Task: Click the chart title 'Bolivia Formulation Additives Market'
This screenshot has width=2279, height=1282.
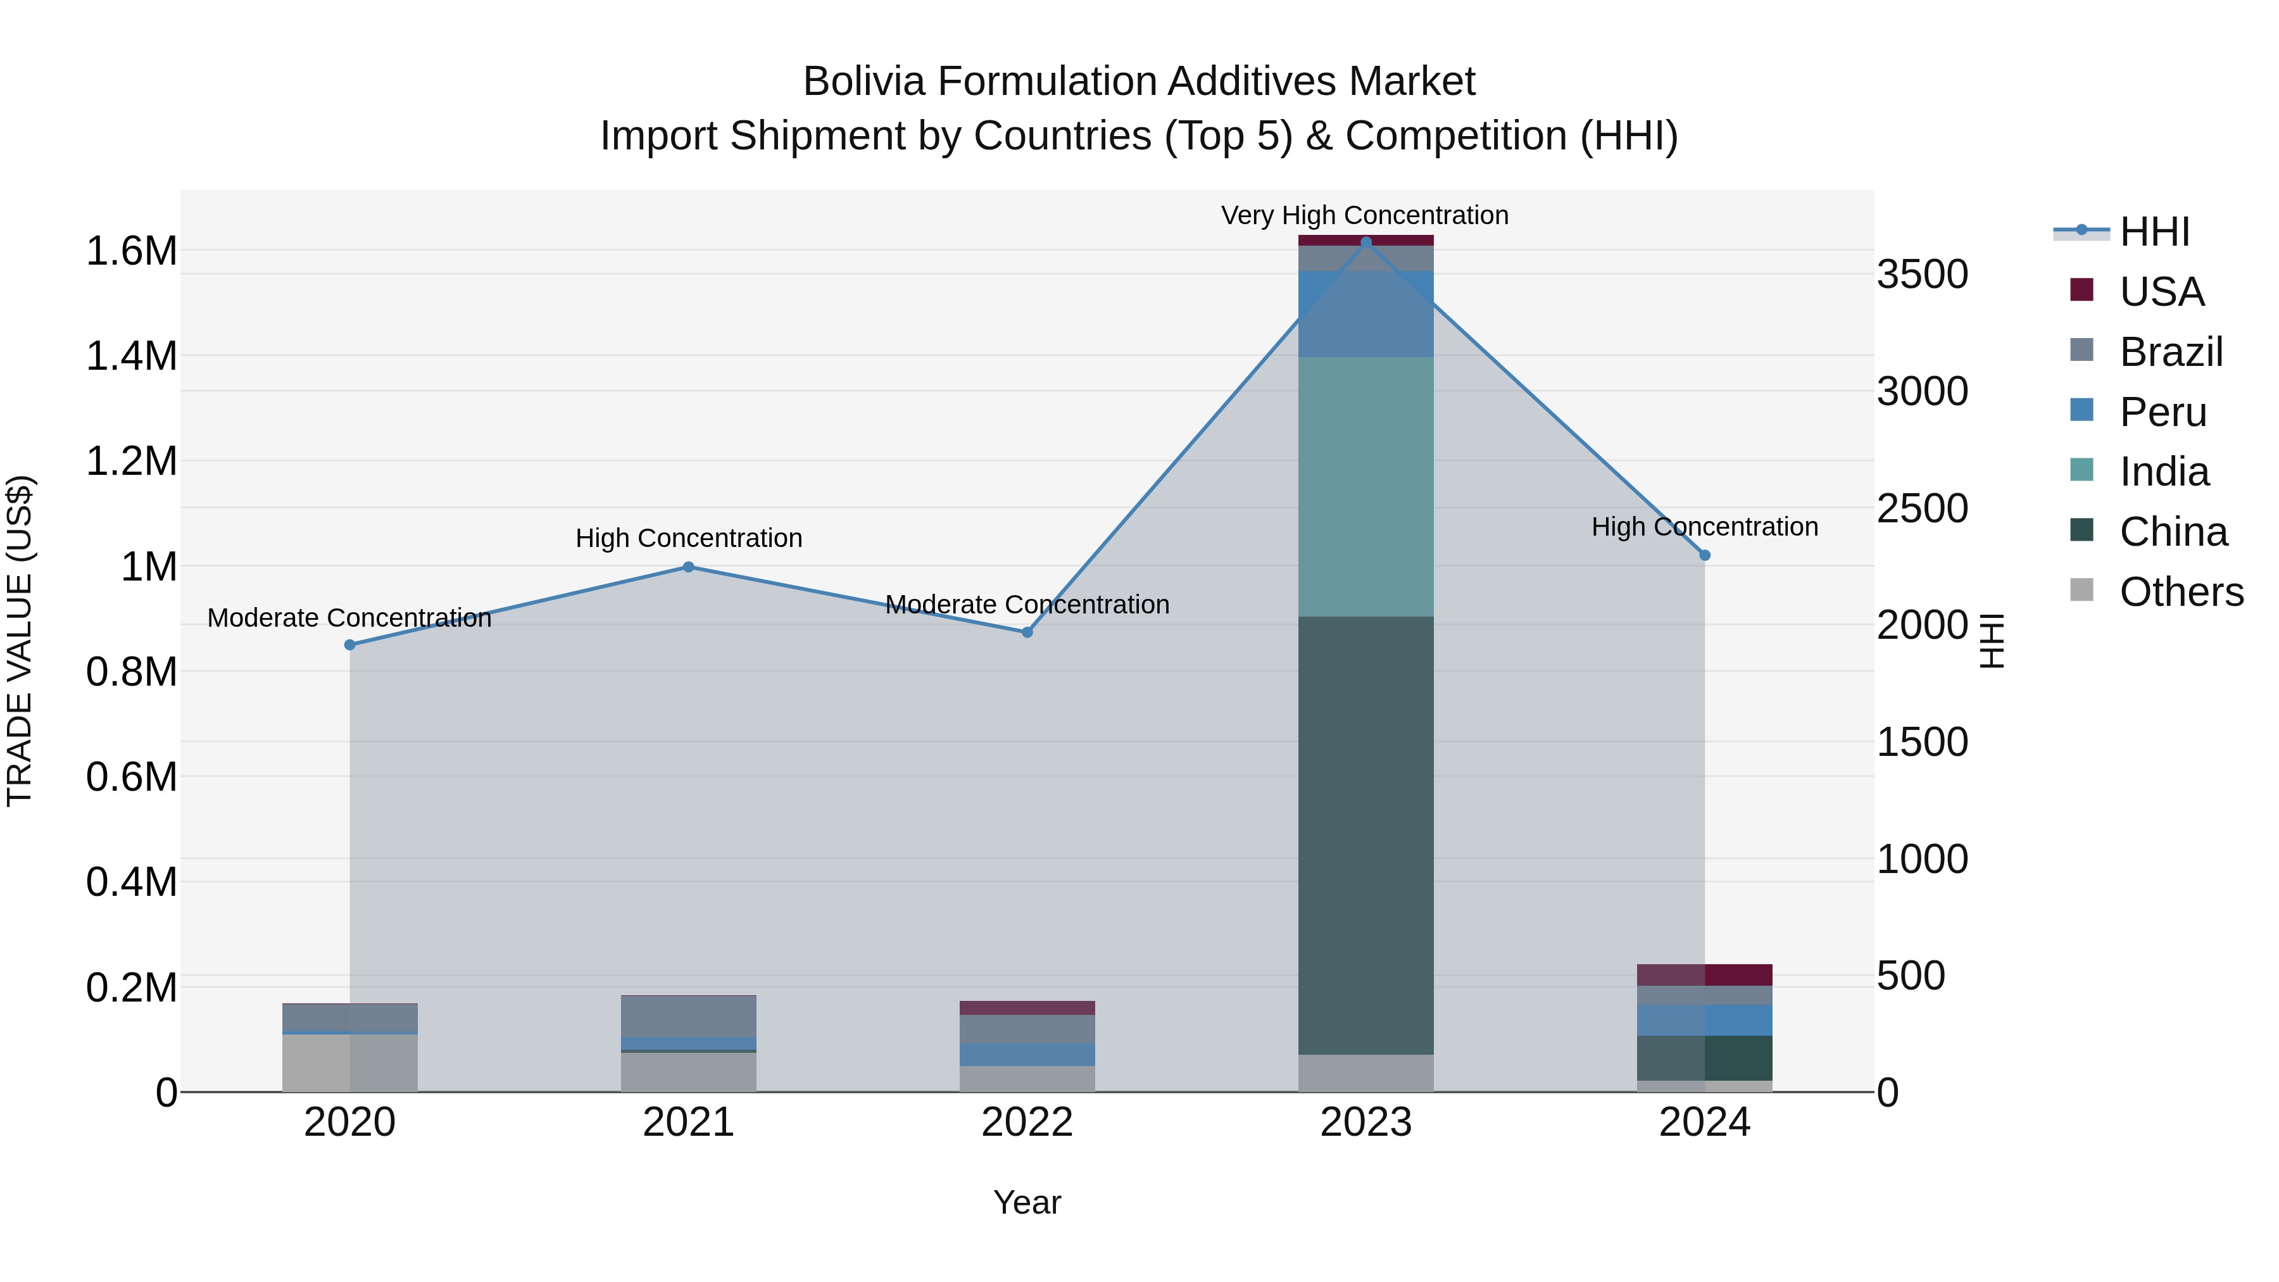Action: pos(1139,82)
